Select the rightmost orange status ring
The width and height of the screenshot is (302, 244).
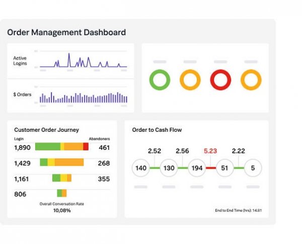251,79
